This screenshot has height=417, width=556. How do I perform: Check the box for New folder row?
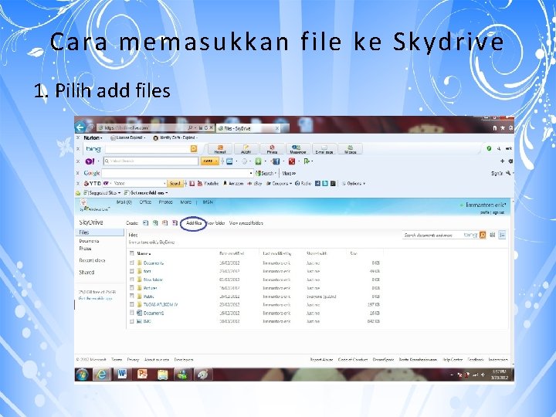coord(132,280)
